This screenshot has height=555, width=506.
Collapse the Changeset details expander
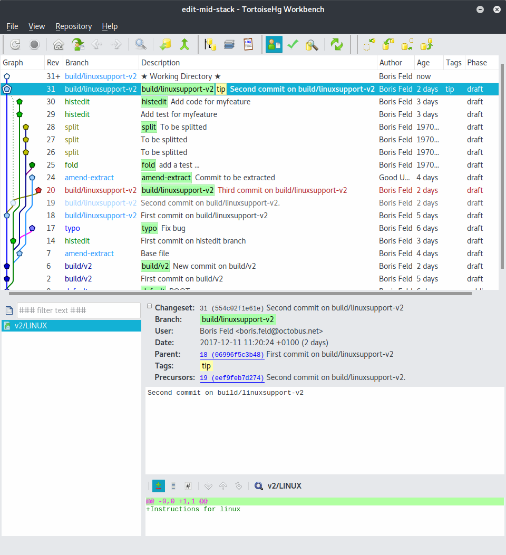pyautogui.click(x=149, y=306)
